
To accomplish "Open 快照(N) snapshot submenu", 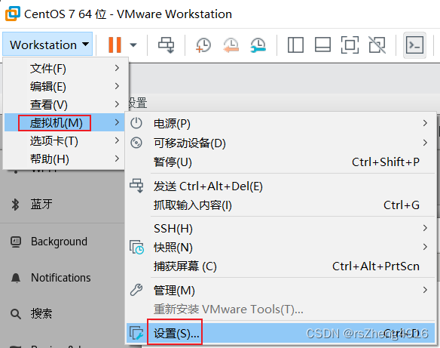I will (280, 248).
